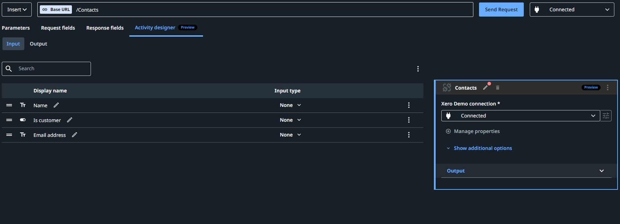Expand Show additional options
Image resolution: width=620 pixels, height=224 pixels.
coord(479,148)
